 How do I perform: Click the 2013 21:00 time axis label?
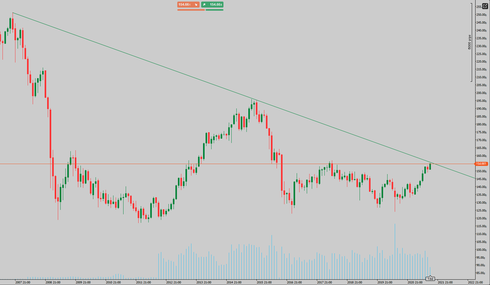point(204,282)
